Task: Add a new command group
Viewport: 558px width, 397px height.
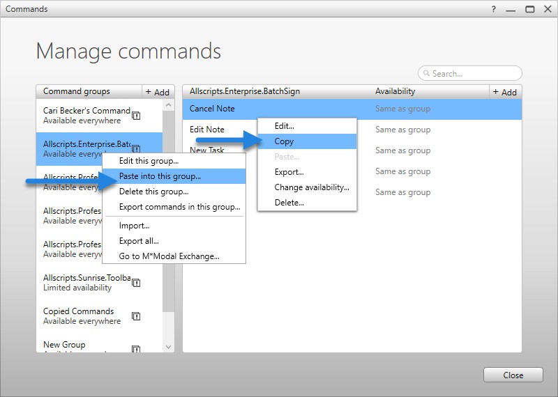Action: 157,92
